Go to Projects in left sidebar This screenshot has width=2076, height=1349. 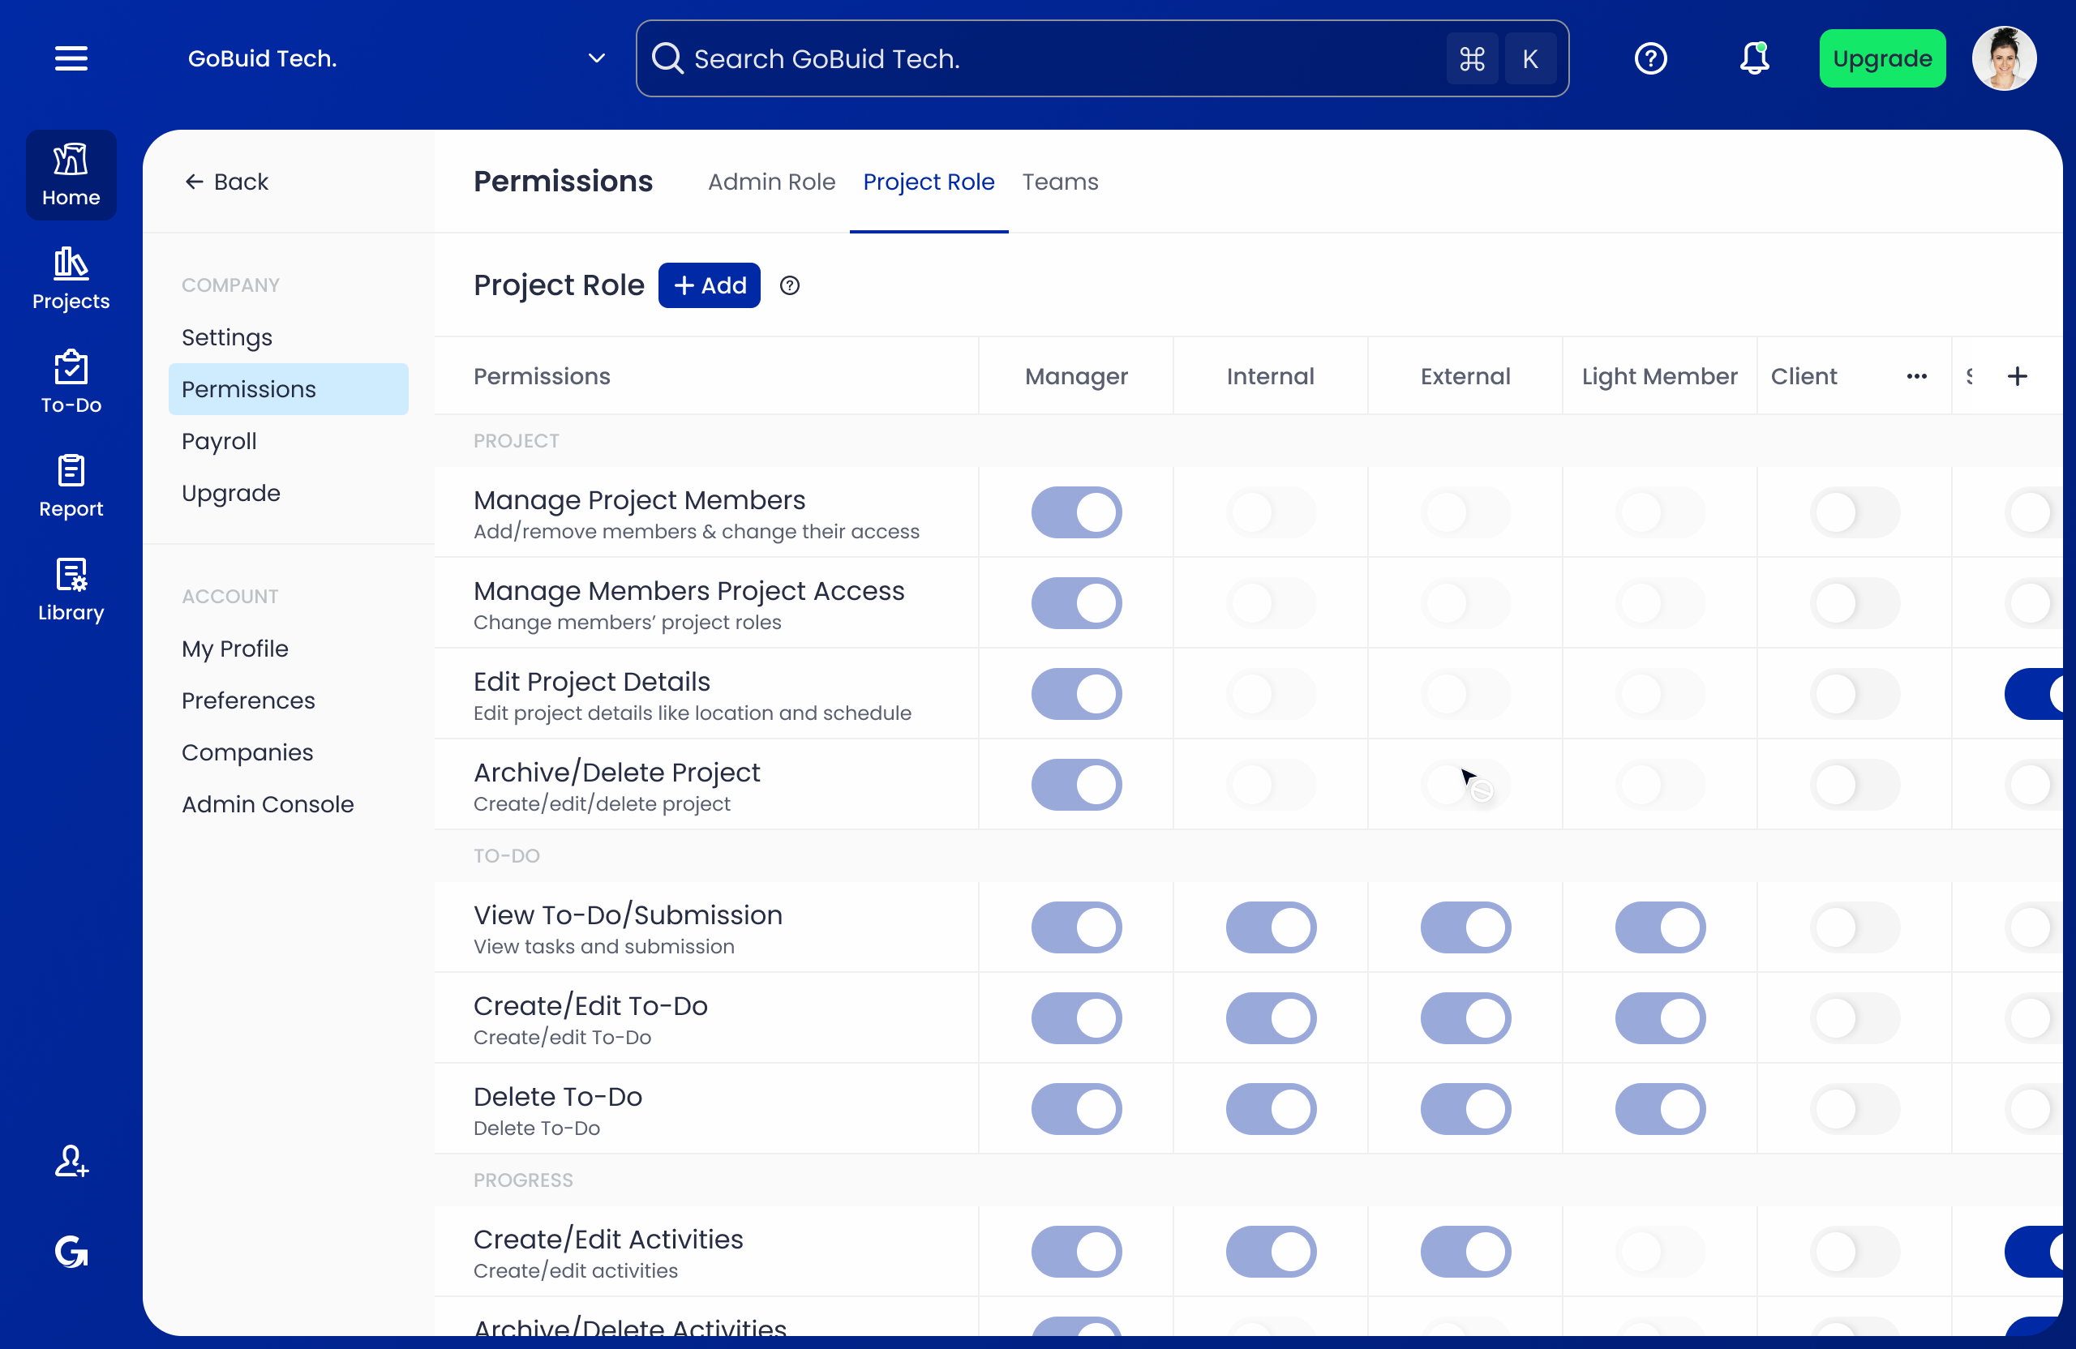tap(71, 279)
